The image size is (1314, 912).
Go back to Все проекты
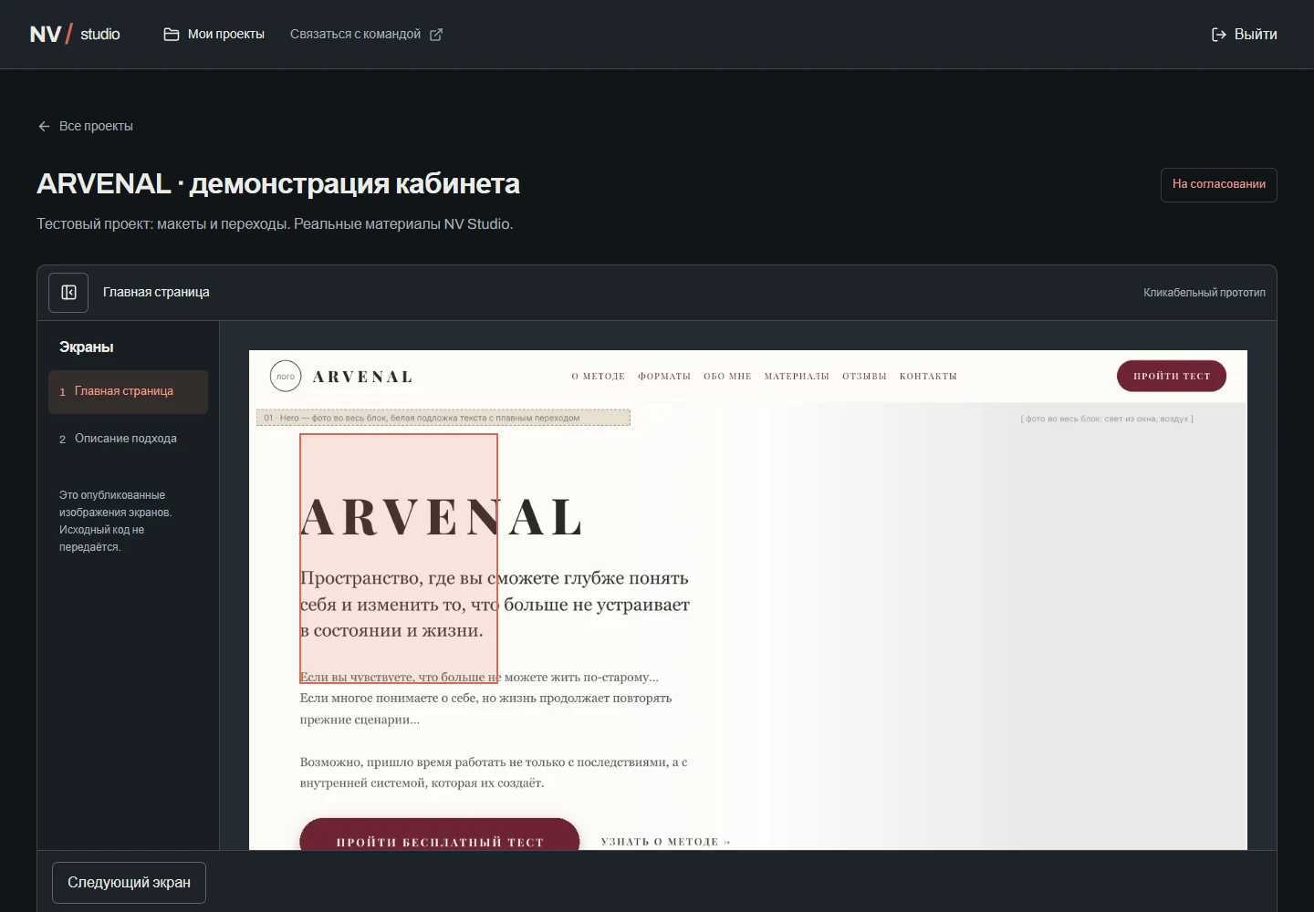[86, 126]
